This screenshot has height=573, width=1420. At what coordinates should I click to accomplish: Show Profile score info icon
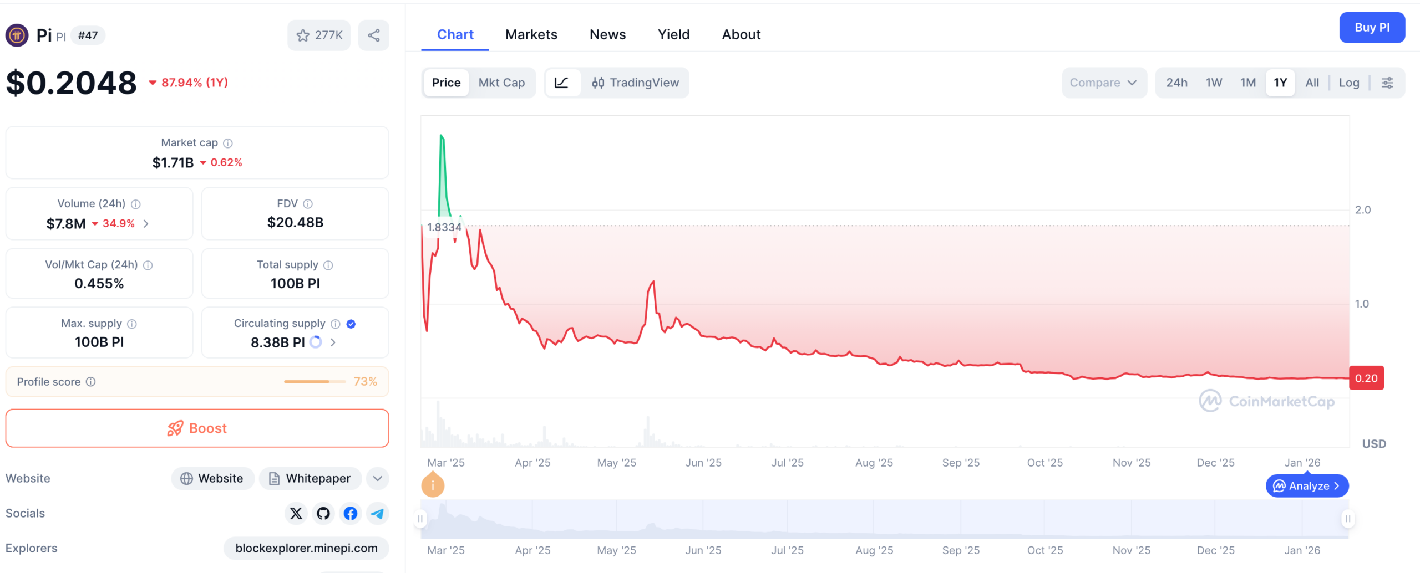pos(91,382)
